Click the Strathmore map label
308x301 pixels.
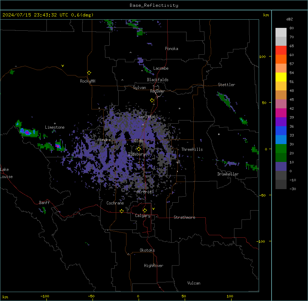(184, 217)
